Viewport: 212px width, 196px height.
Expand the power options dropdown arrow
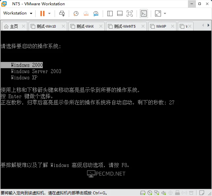49,14
